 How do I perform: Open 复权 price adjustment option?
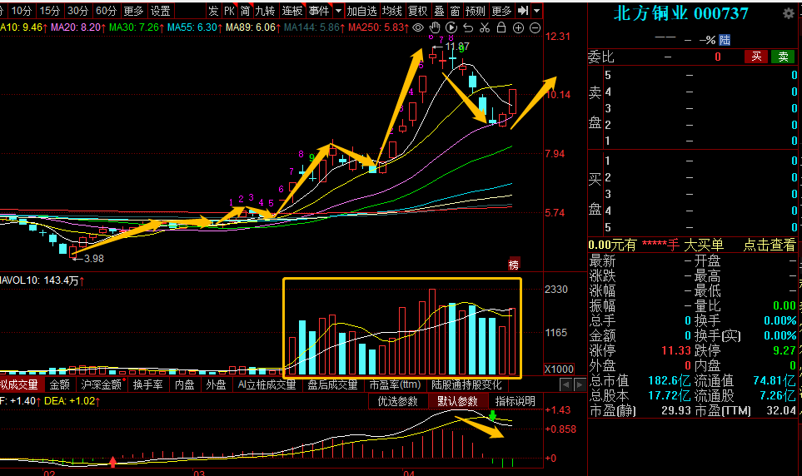click(417, 10)
